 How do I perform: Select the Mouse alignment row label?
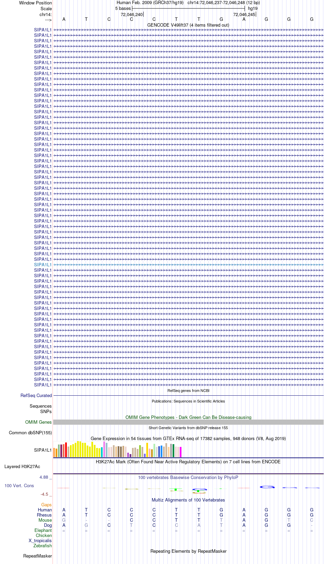[x=45, y=520]
